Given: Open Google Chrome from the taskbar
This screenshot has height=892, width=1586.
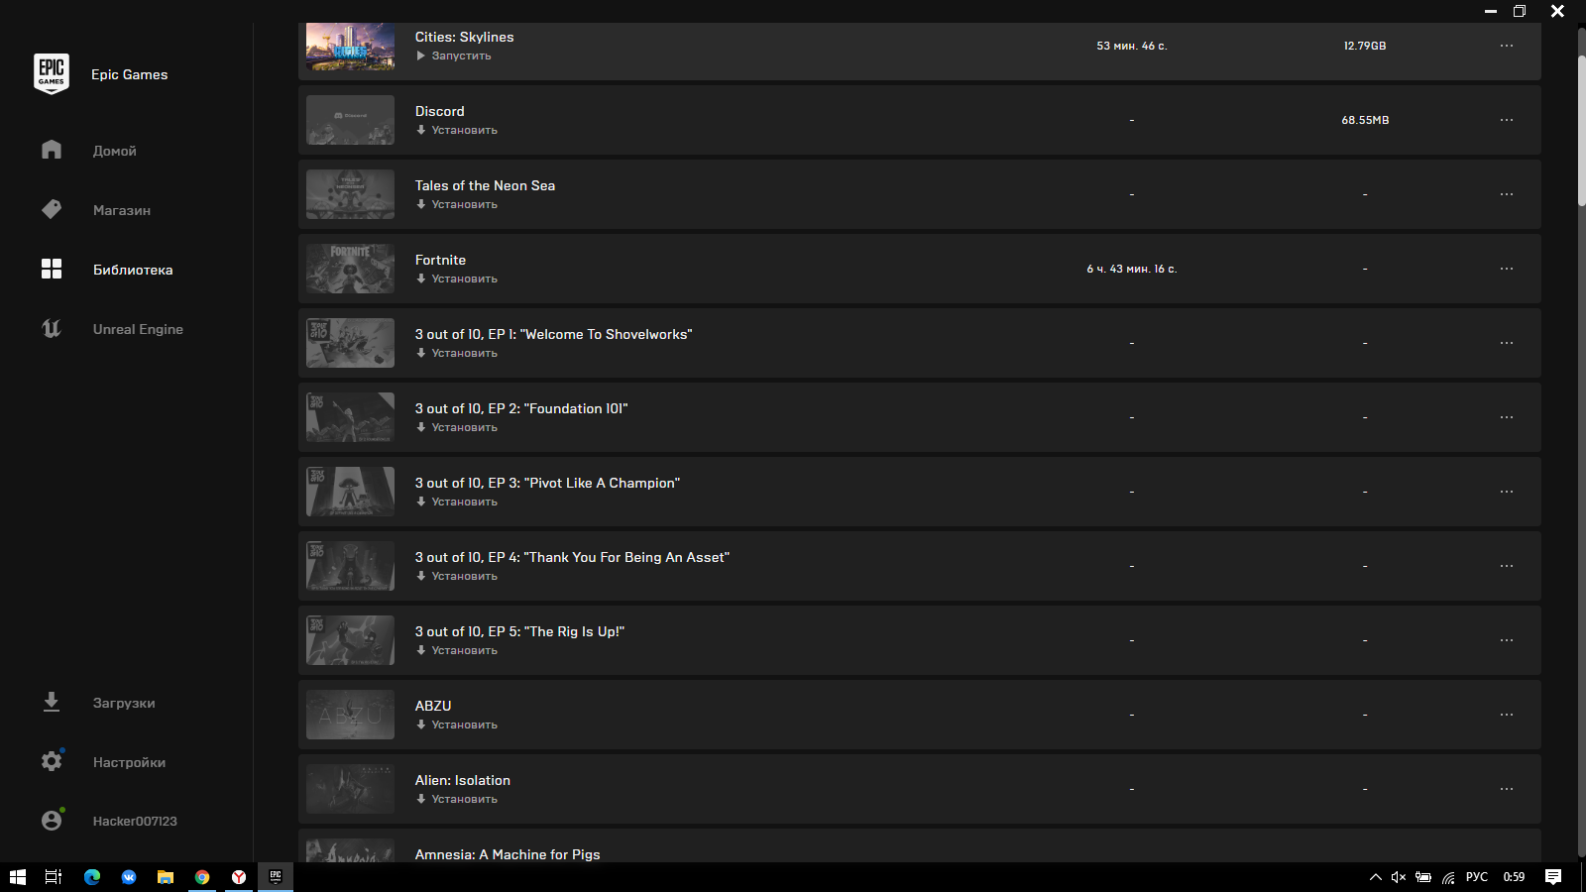Looking at the screenshot, I should click(x=202, y=877).
